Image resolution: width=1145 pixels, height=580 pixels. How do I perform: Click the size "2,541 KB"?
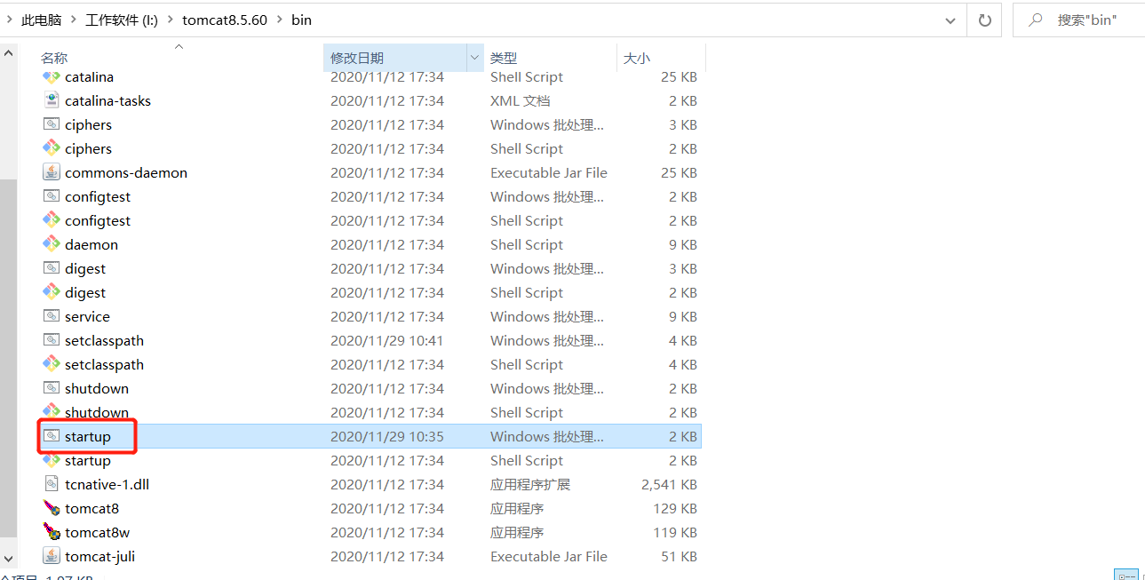point(669,484)
